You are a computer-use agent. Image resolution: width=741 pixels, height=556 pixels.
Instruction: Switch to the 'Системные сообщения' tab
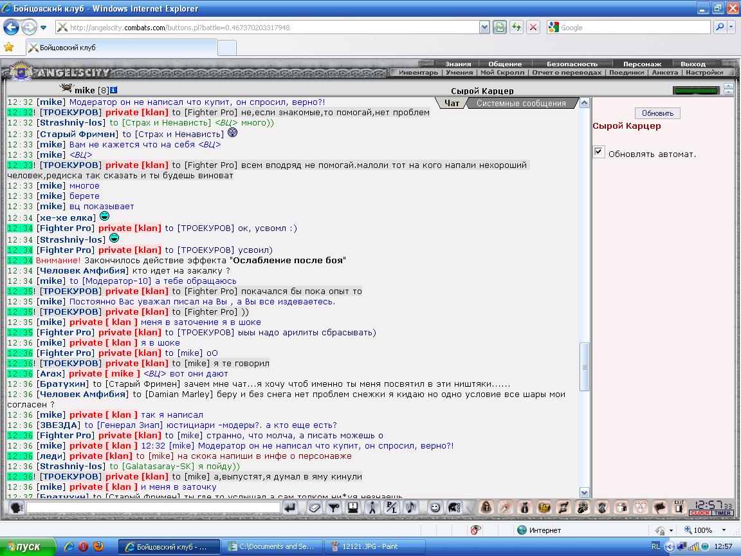tap(521, 103)
